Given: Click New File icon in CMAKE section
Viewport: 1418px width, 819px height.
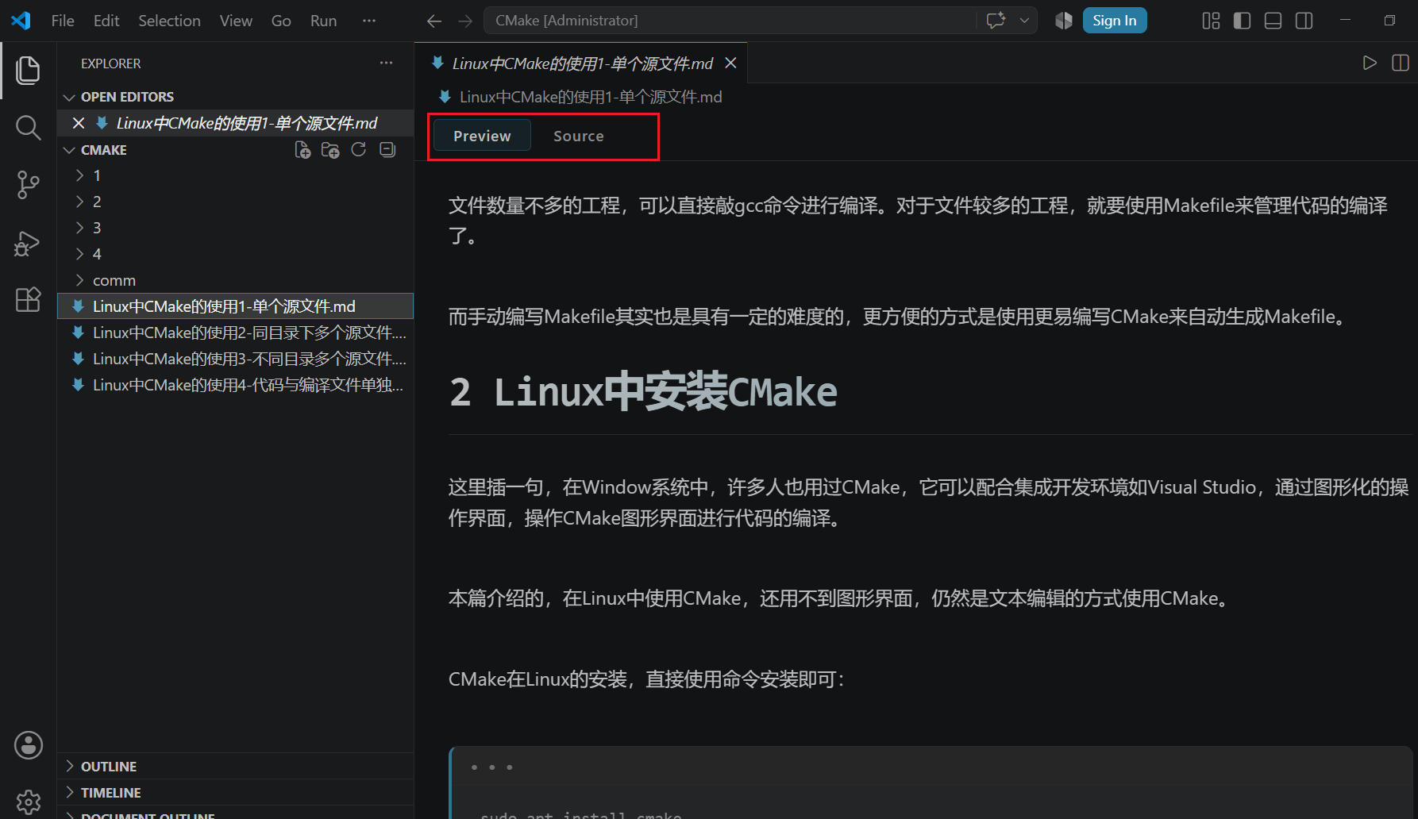Looking at the screenshot, I should [302, 150].
